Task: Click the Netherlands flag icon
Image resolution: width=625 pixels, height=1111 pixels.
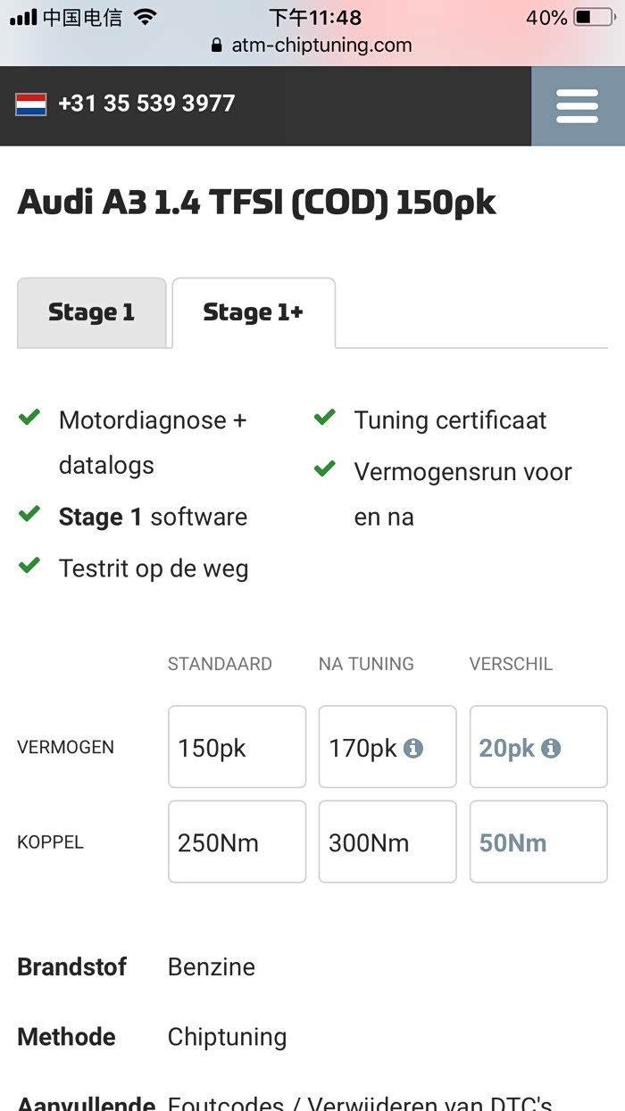Action: tap(31, 104)
